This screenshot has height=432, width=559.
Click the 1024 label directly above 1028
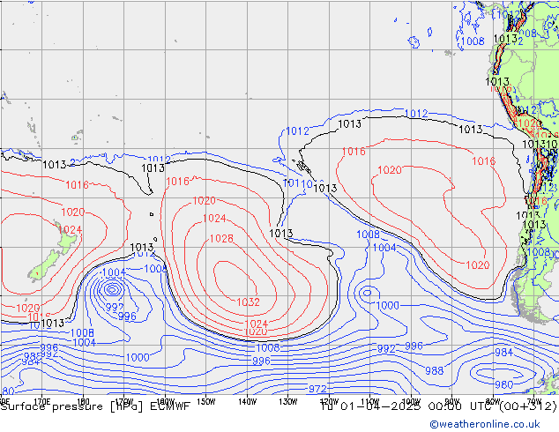pos(214,218)
